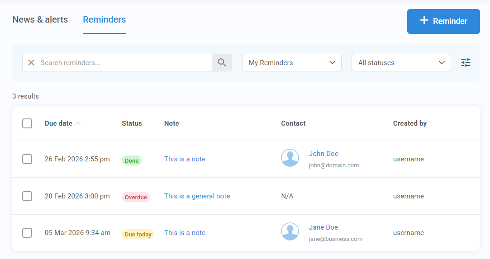Open the My Reminders dropdown
The image size is (490, 259).
[291, 63]
